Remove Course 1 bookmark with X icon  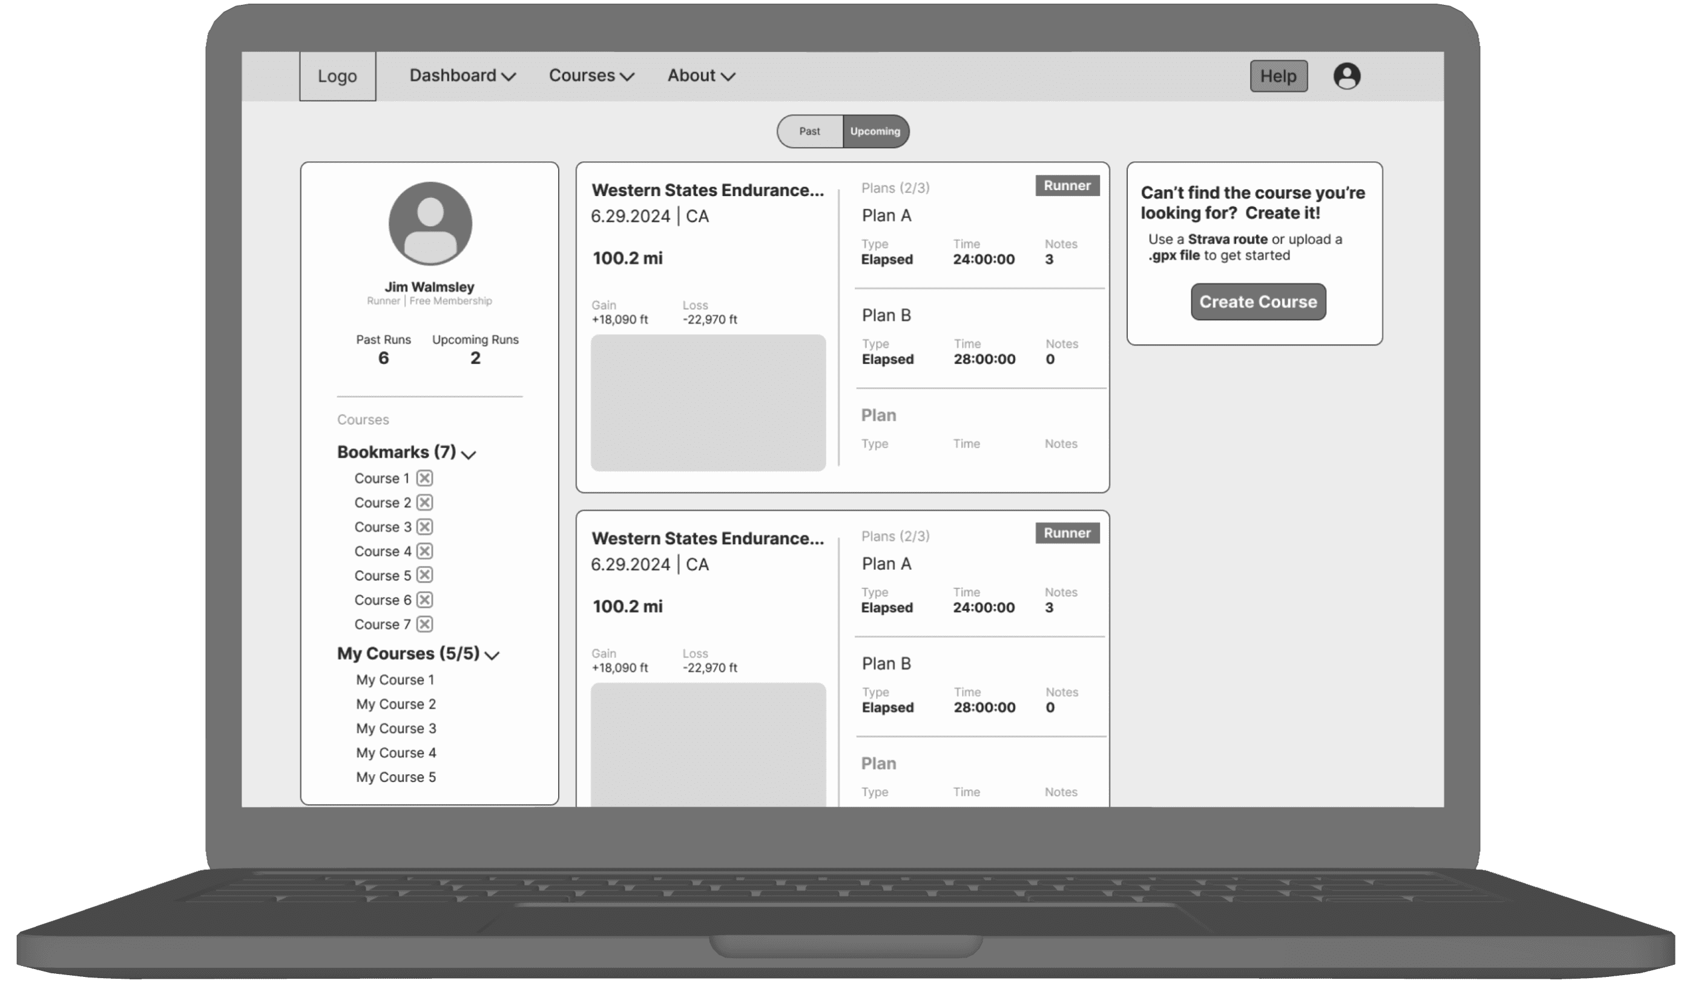(x=424, y=478)
